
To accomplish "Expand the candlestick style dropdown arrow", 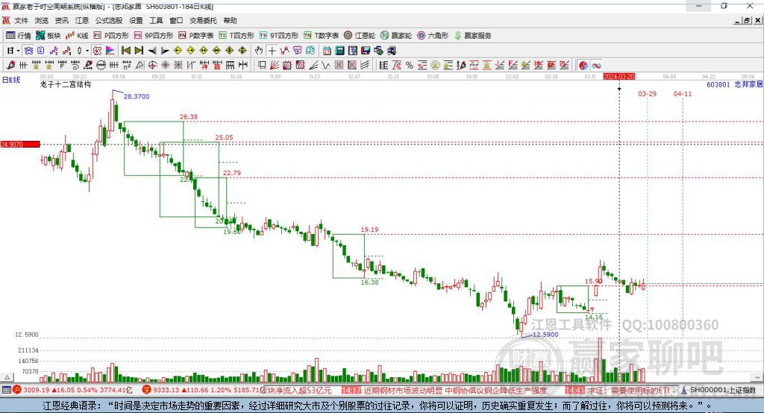I will pos(87,51).
